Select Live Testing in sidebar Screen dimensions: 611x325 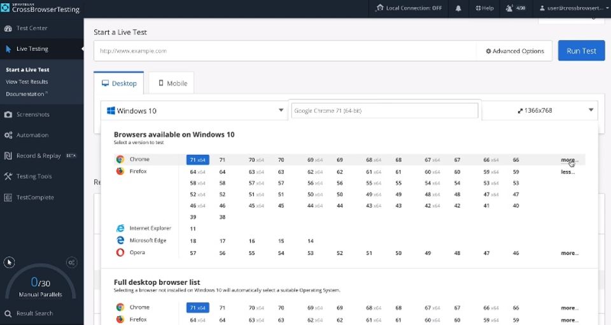(x=32, y=49)
